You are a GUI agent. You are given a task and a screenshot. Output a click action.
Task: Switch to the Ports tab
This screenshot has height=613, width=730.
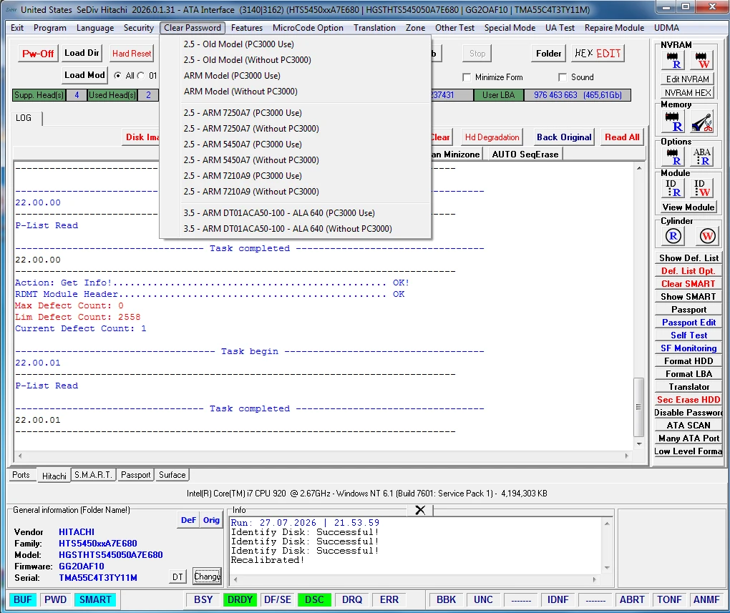(x=21, y=475)
